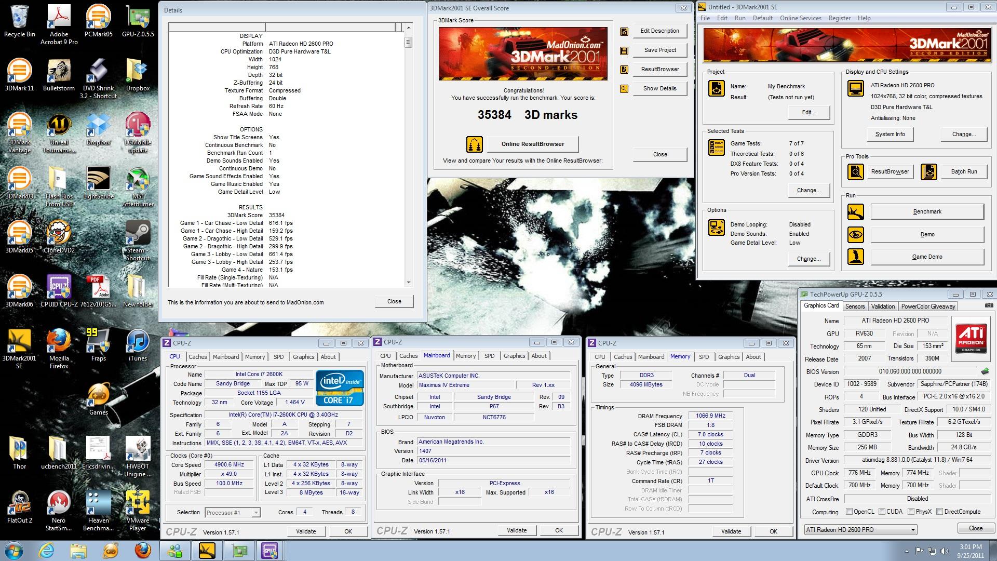Open MSI Afterburner shortcut

click(x=138, y=187)
